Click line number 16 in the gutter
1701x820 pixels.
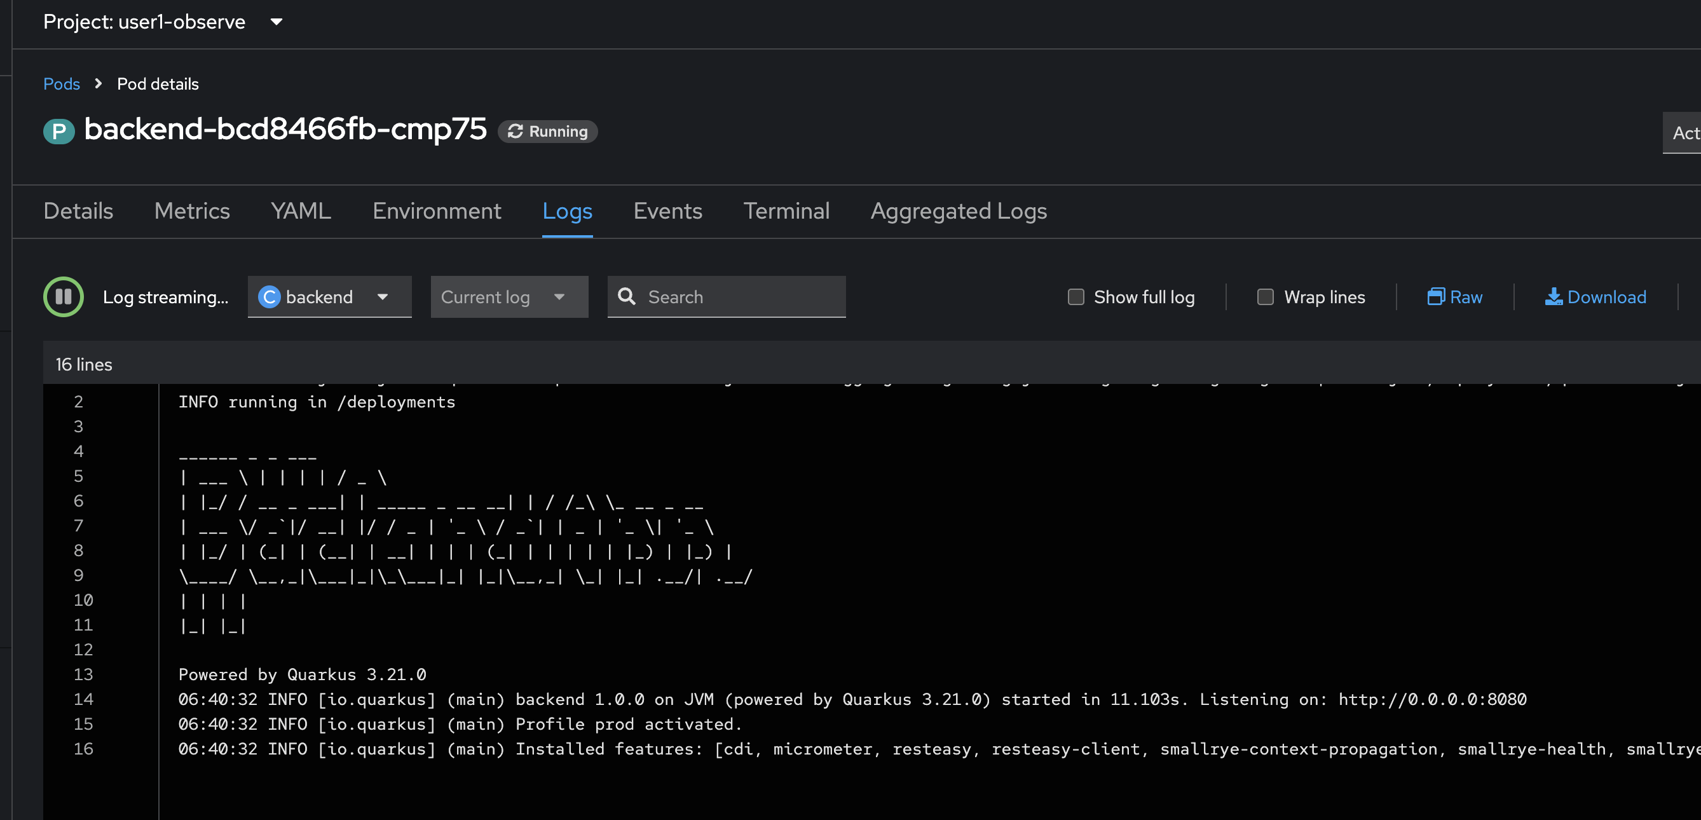pyautogui.click(x=83, y=749)
